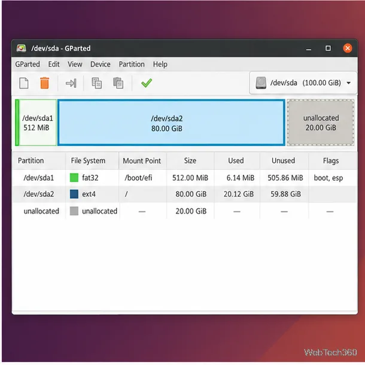
Task: Open the Edit menu
Action: point(54,64)
